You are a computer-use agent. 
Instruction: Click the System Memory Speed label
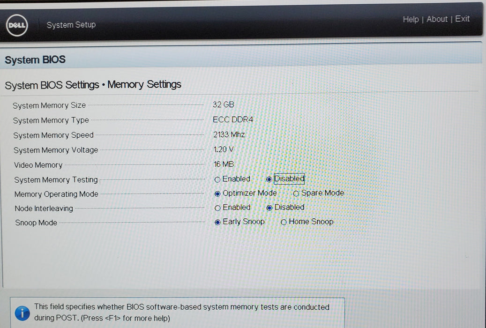pyautogui.click(x=53, y=135)
